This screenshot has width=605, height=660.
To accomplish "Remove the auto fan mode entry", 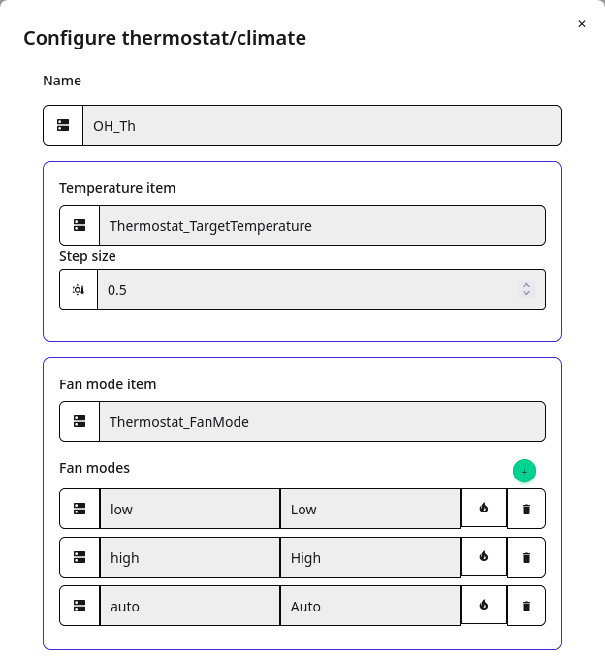I will (x=526, y=606).
